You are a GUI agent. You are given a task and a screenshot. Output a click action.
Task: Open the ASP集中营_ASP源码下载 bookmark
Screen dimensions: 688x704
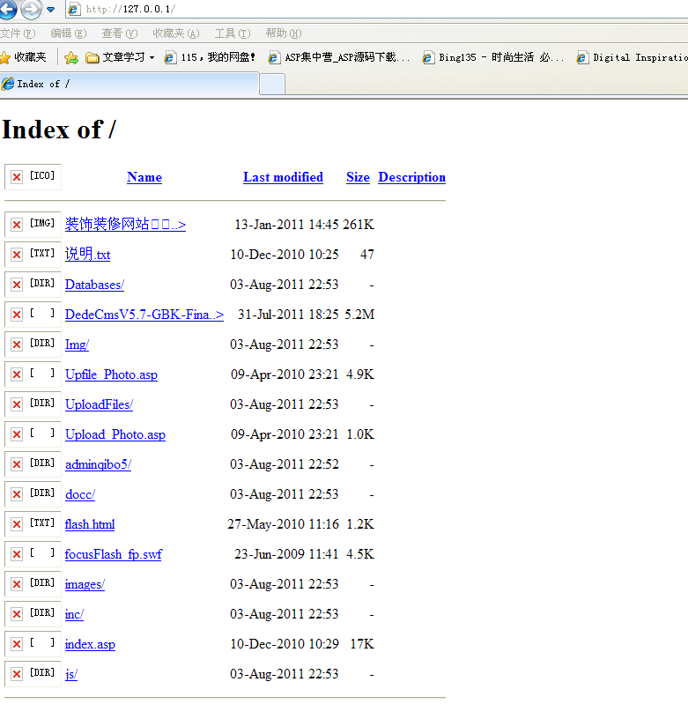pyautogui.click(x=339, y=57)
